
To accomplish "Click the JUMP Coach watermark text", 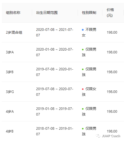I will coord(111,136).
